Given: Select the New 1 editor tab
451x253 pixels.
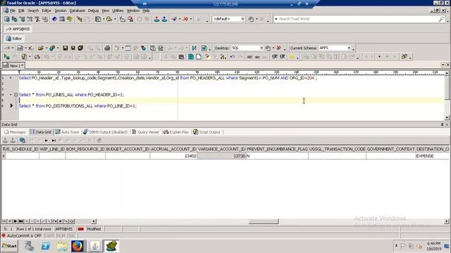Looking at the screenshot, I should click(13, 65).
